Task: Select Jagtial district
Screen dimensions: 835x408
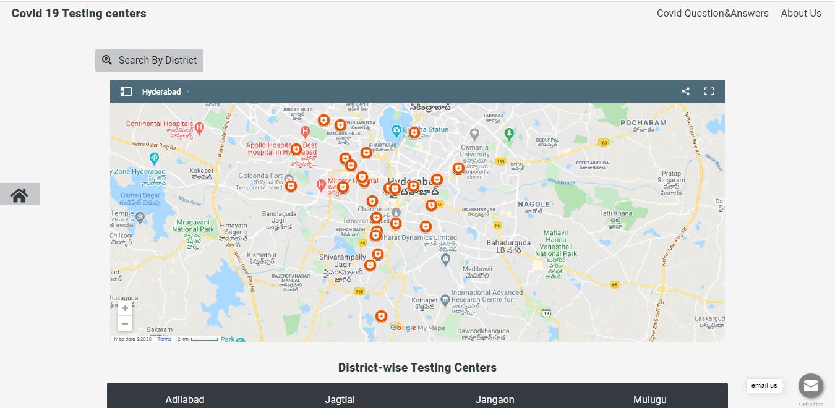Action: [x=340, y=399]
